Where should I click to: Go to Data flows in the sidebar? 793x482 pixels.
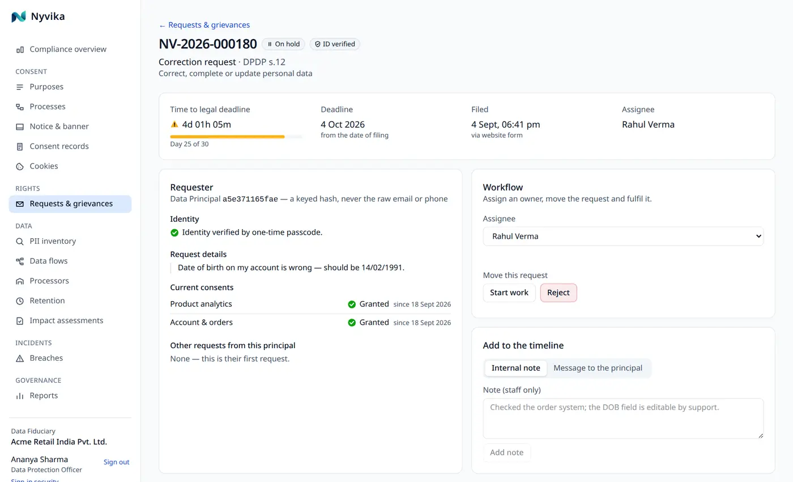pyautogui.click(x=70, y=261)
